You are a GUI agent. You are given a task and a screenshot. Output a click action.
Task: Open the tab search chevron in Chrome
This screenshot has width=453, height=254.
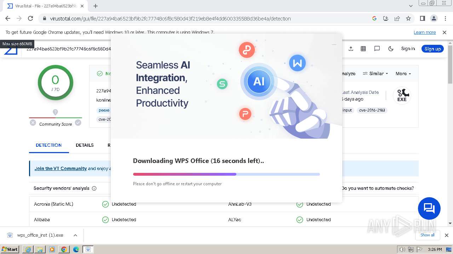[x=411, y=6]
